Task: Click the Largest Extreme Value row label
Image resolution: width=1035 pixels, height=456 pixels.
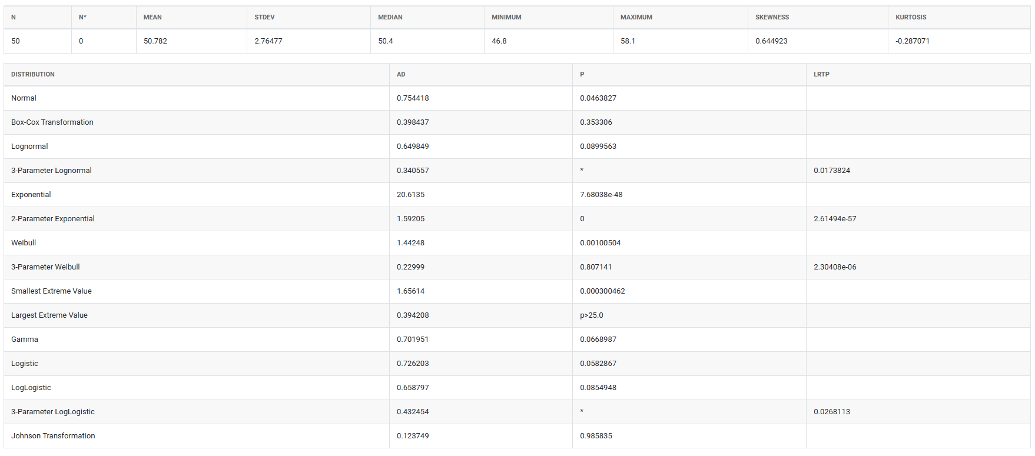Action: click(x=49, y=315)
